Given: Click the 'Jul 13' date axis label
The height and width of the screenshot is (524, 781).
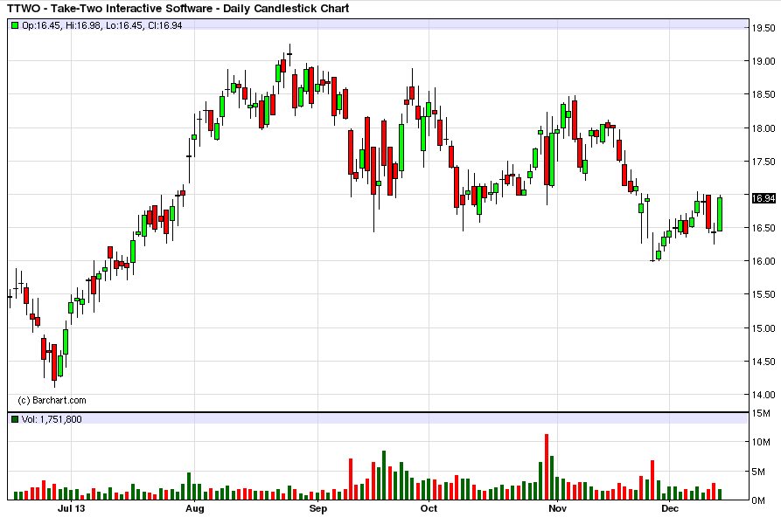Looking at the screenshot, I should pos(71,508).
